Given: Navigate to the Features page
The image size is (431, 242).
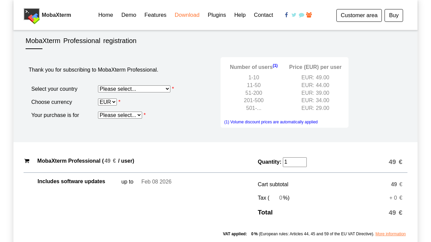Looking at the screenshot, I should point(155,15).
